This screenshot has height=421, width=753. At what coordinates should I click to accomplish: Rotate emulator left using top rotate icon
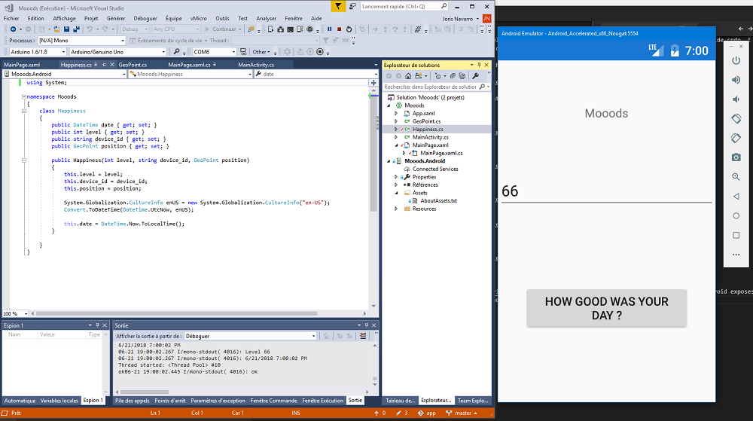pos(736,118)
